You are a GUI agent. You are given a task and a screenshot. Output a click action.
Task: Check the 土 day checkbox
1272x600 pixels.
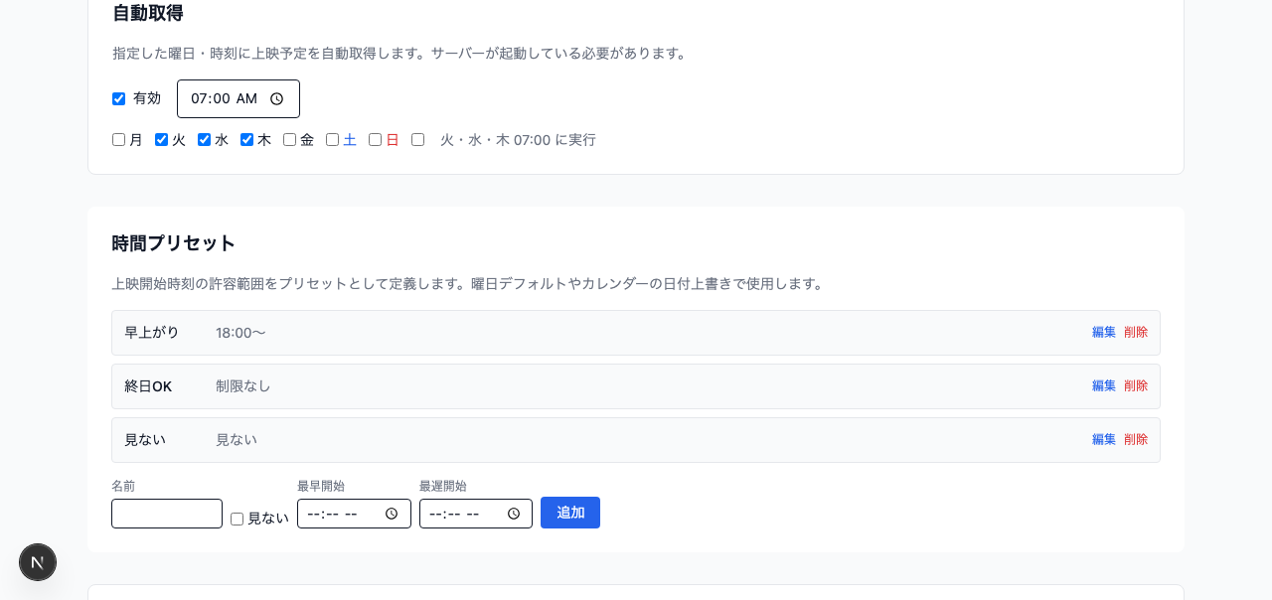coord(332,139)
